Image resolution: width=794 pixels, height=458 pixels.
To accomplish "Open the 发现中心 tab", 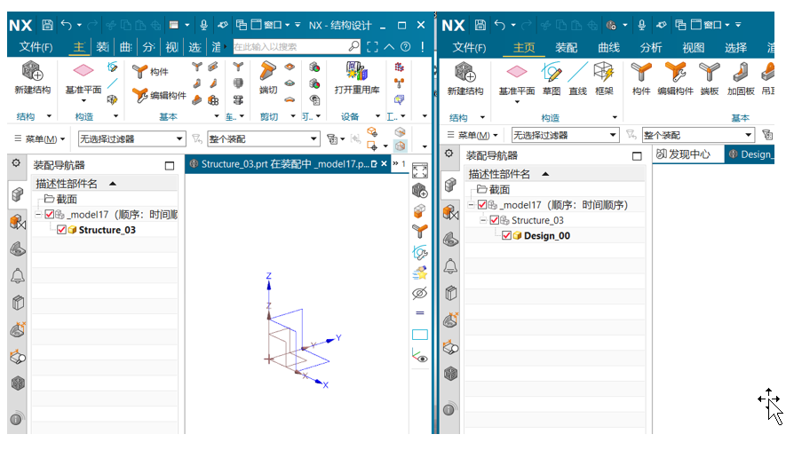I will (686, 154).
